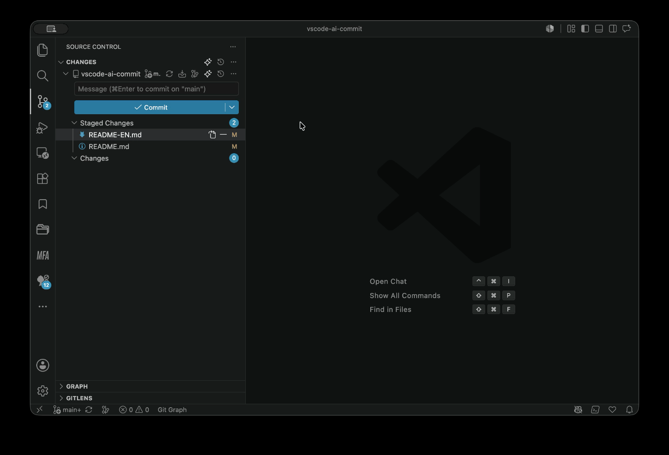Viewport: 669px width, 455px height.
Task: Click the remote window indicator in title bar
Action: (x=51, y=29)
